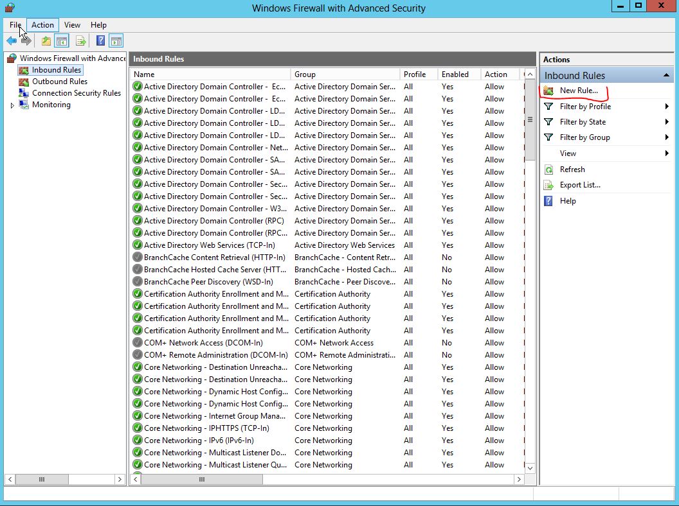Screen dimensions: 679x506
Task: Click the Forward arrow toolbar icon
Action: [26, 41]
